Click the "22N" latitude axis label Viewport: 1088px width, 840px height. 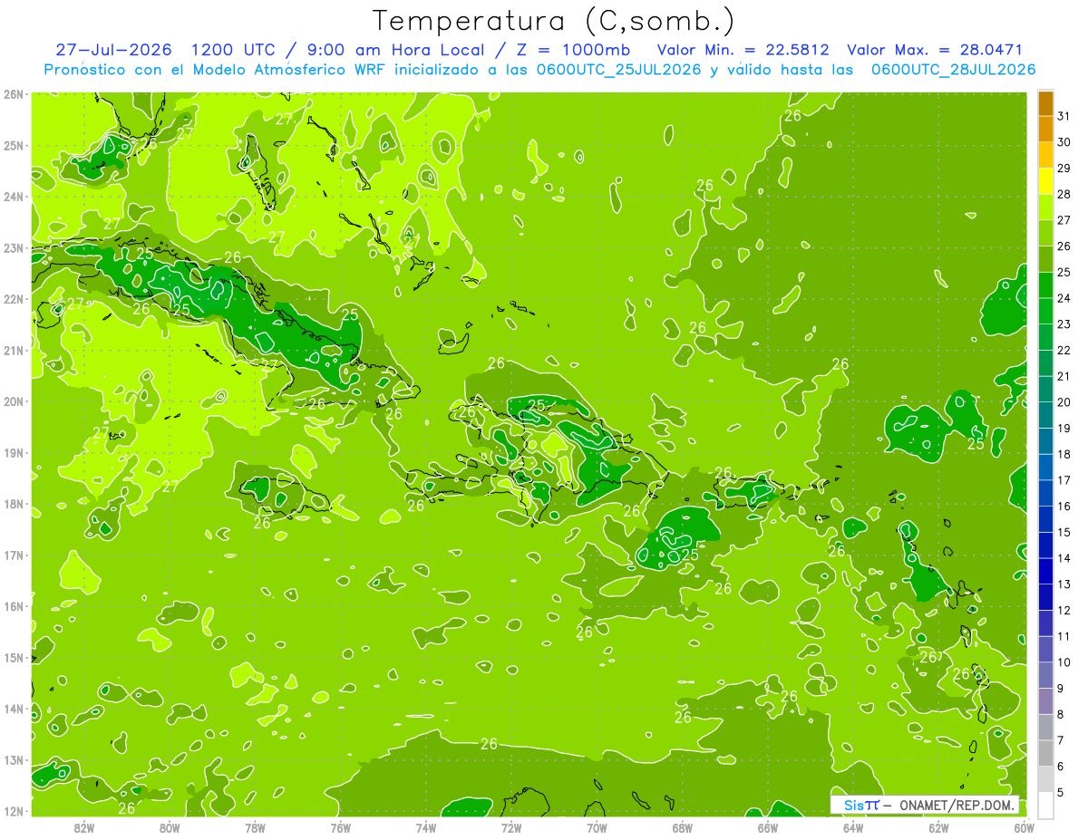14,299
